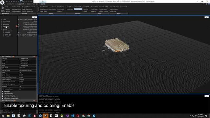Image resolution: width=210 pixels, height=118 pixels.
Task: Close the Selected component(s) panel
Action: 36,101
